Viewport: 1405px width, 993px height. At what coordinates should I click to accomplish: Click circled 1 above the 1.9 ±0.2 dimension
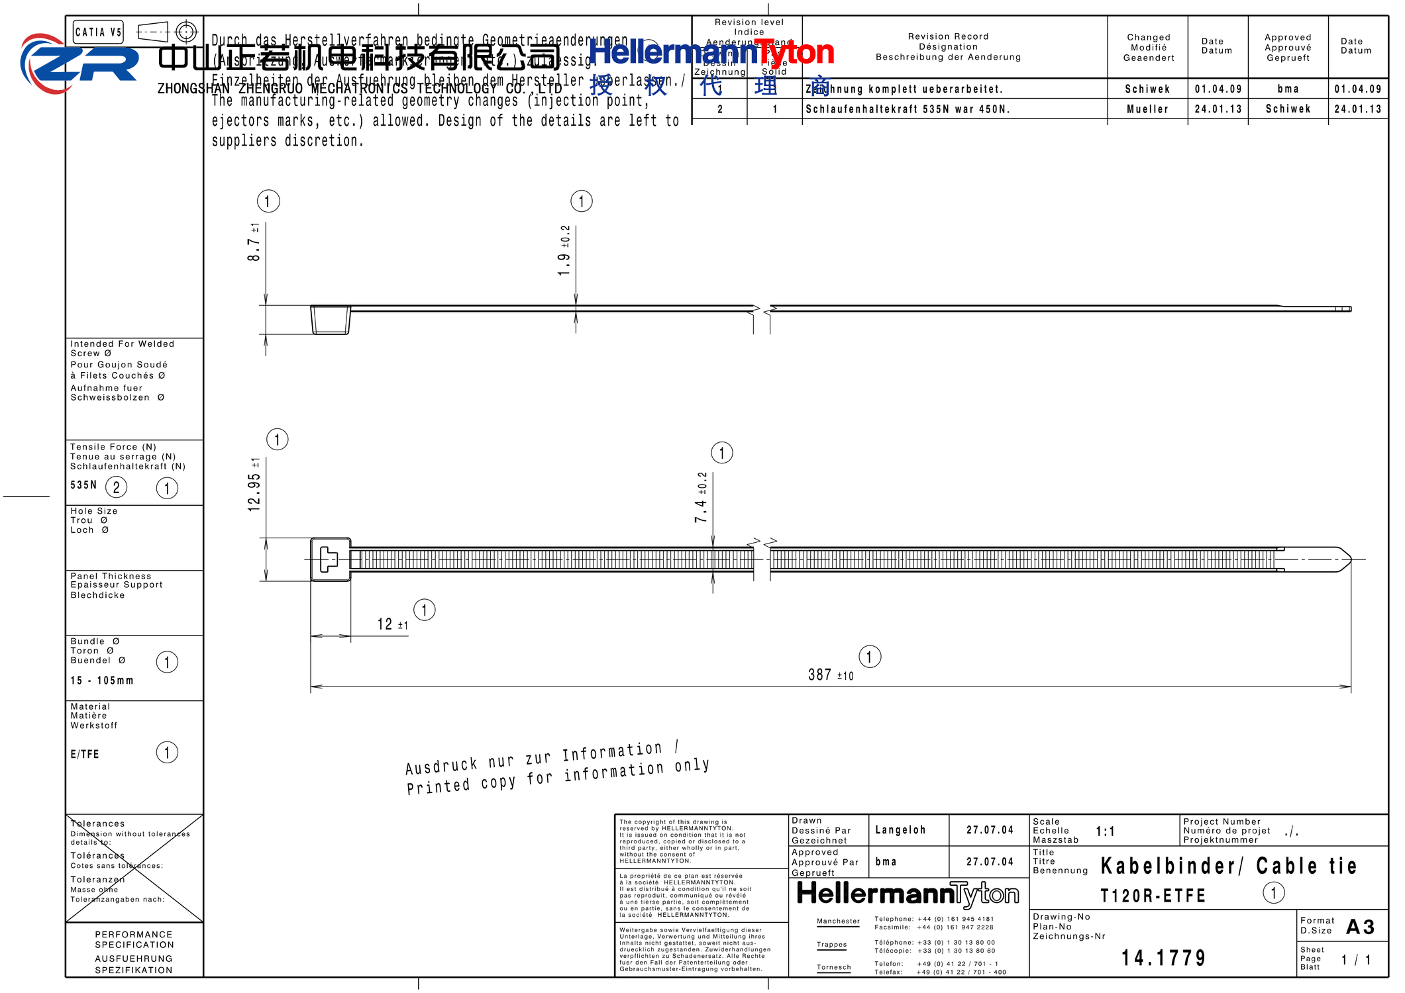click(582, 201)
